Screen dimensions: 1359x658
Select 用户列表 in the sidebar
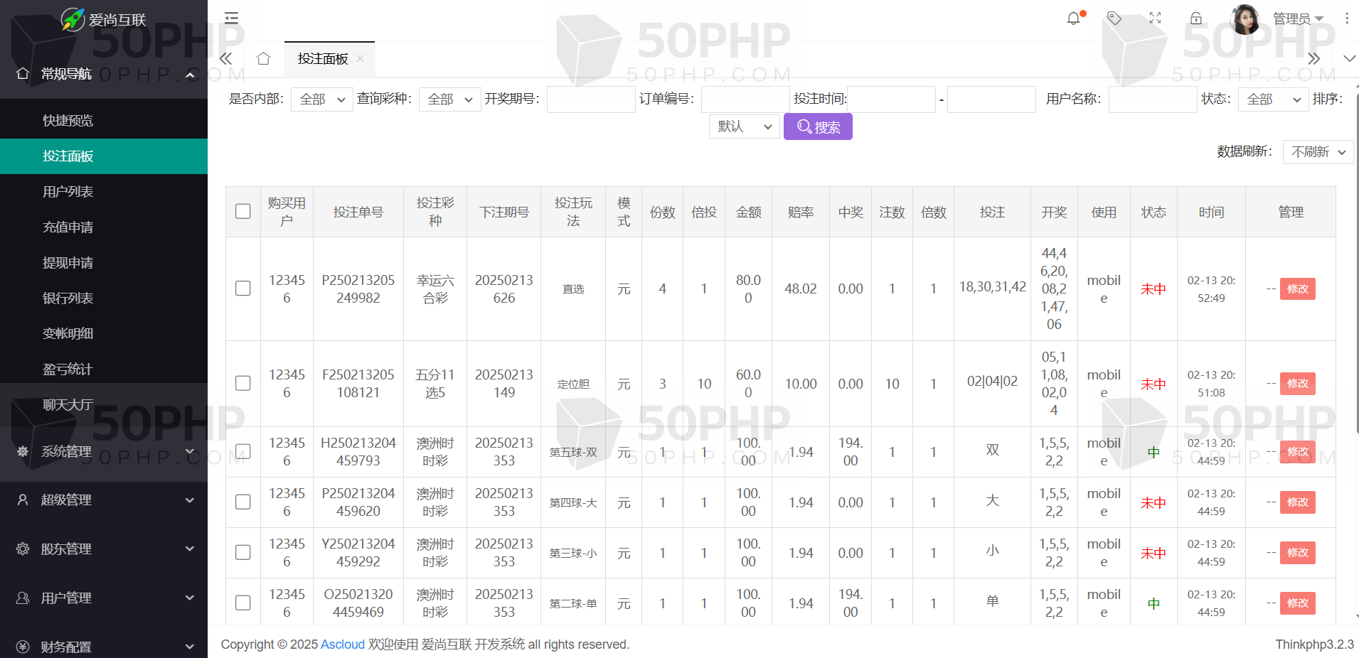[68, 192]
